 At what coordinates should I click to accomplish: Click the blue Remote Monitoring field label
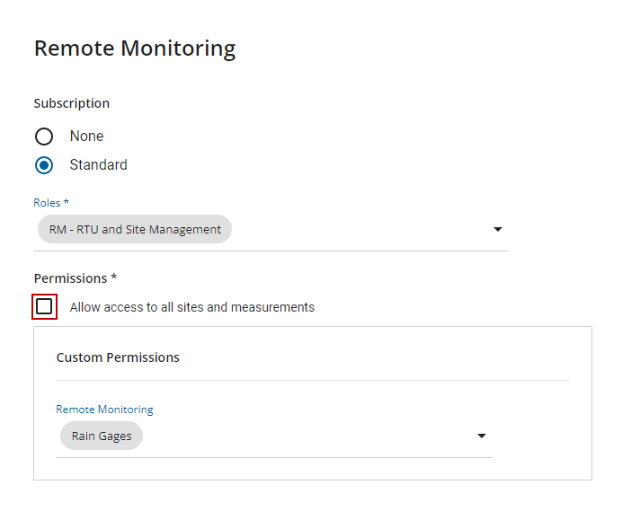(104, 410)
